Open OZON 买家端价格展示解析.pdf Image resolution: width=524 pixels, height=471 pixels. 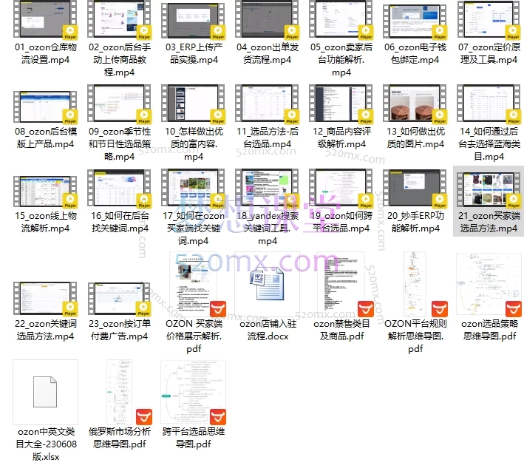[x=193, y=284]
